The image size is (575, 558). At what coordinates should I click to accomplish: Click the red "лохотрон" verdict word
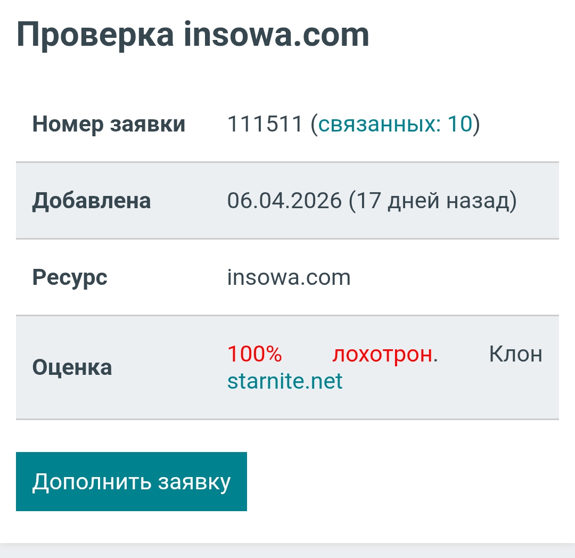click(382, 354)
